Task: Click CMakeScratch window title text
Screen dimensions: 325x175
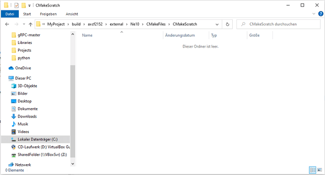Action: coord(48,5)
